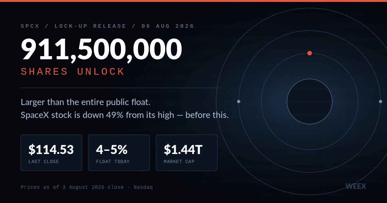Click the LOCK-UP RELEASE header text
Image resolution: width=387 pixels, height=203 pixels.
tap(91, 26)
